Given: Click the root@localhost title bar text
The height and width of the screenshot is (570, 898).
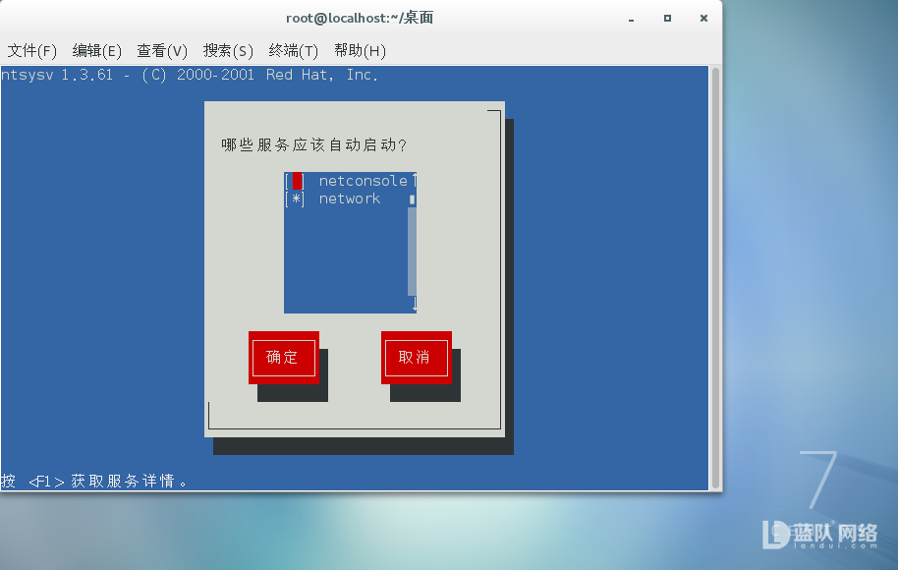Looking at the screenshot, I should click(359, 18).
